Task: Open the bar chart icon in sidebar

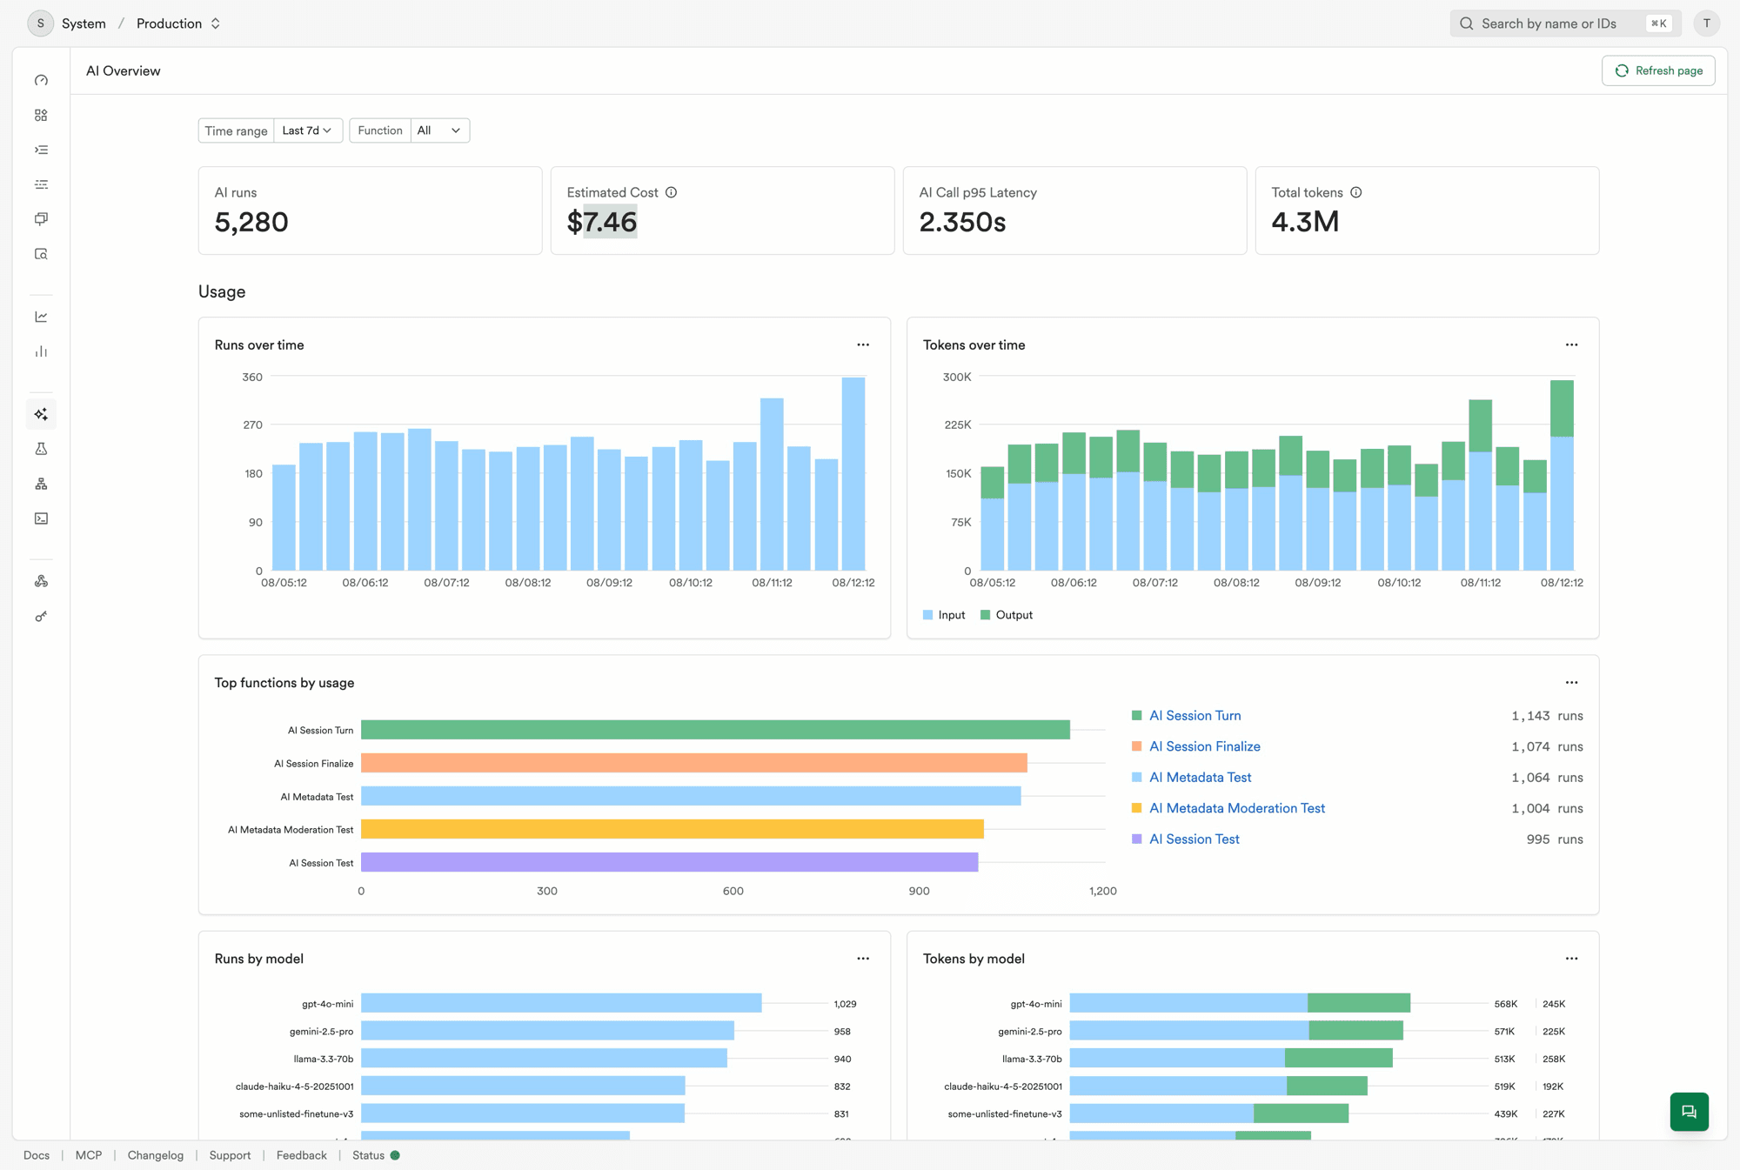Action: point(41,351)
